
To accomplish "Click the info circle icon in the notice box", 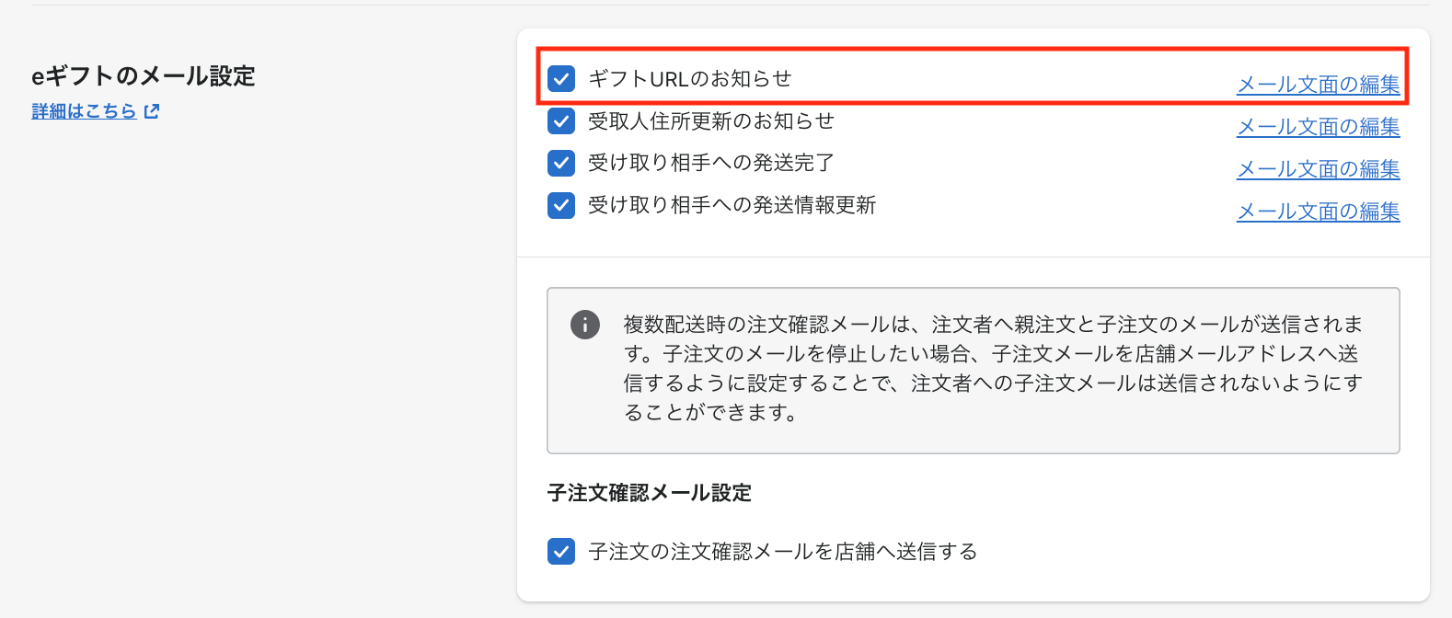I will [585, 325].
